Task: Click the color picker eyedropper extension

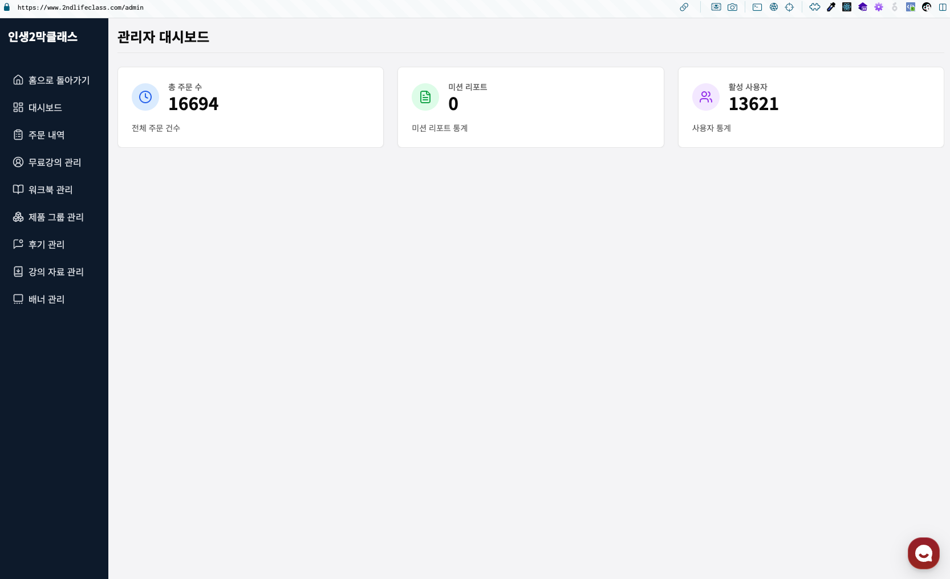Action: [x=831, y=7]
